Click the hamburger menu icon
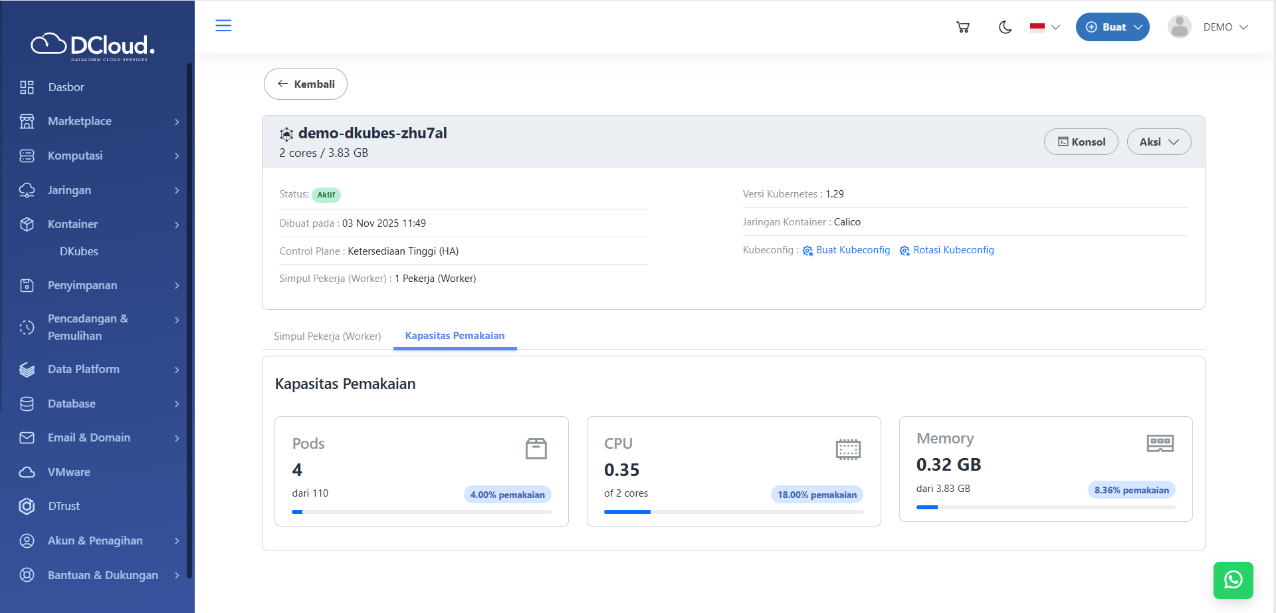Image resolution: width=1276 pixels, height=613 pixels. click(223, 26)
